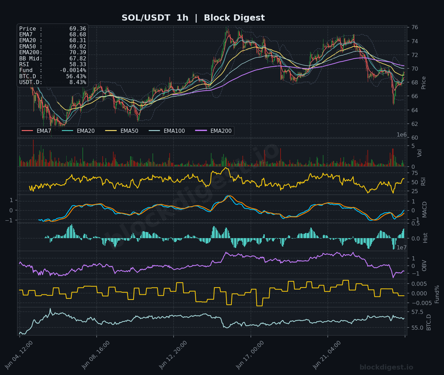Click the 70 price axis tick
This screenshot has height=375, width=444.
coord(414,69)
